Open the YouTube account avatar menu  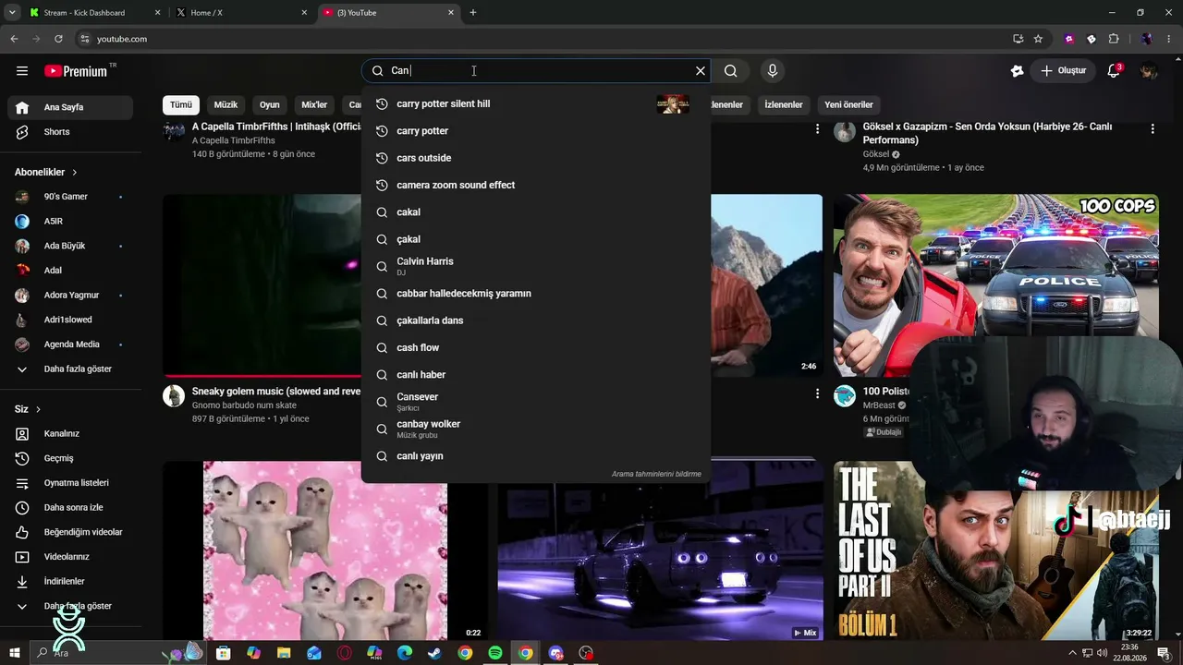1149,71
